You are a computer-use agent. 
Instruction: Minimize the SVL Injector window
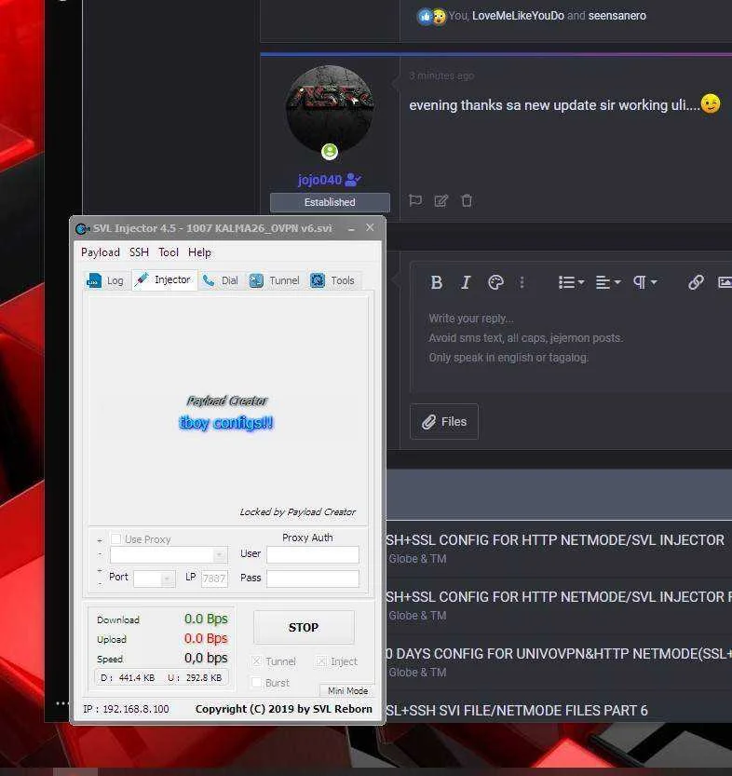click(351, 228)
